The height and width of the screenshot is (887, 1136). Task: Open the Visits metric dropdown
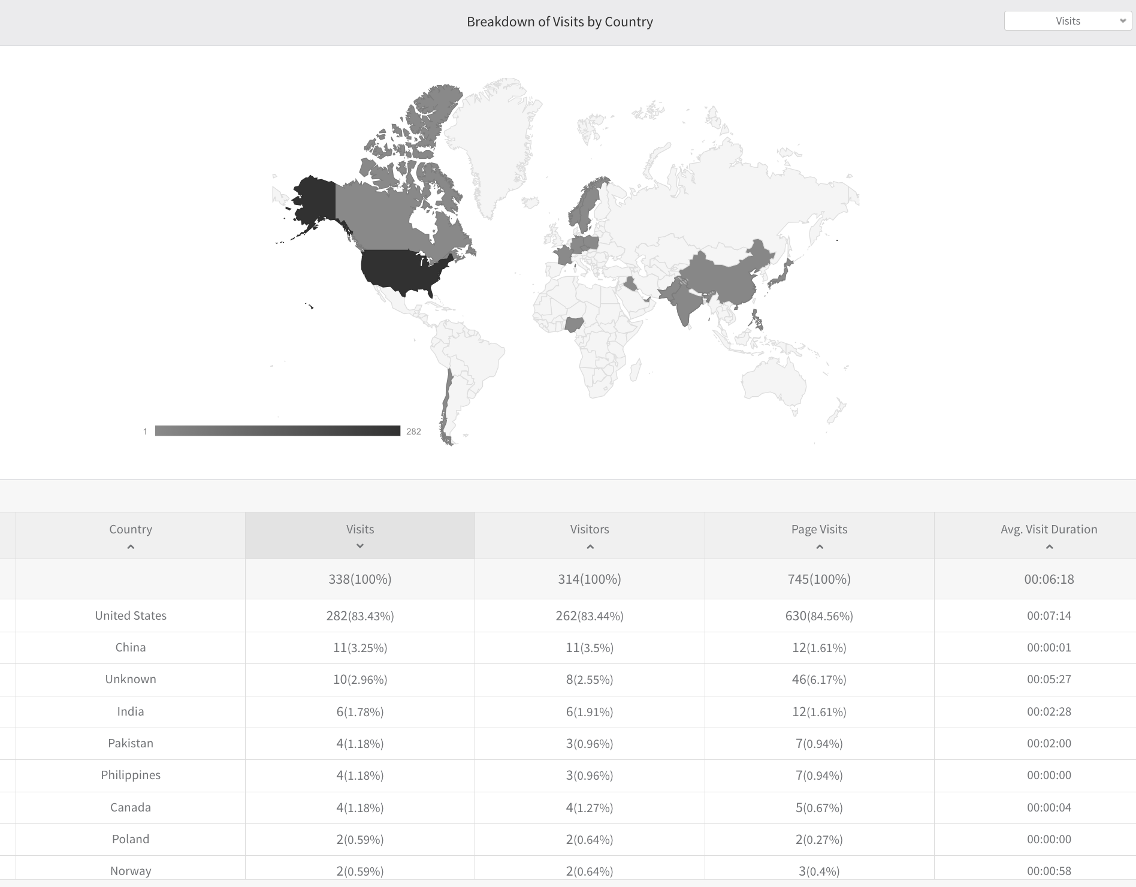(x=1068, y=21)
